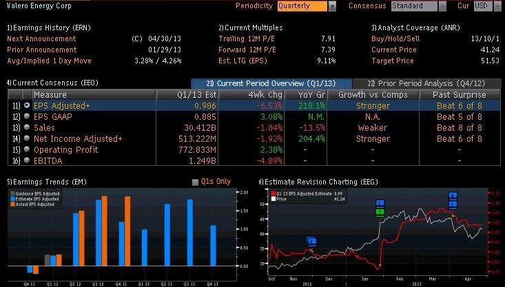Click the blue Q3 13 estimate EPS bar
Image resolution: width=505 pixels, height=287 pixels.
click(190, 233)
